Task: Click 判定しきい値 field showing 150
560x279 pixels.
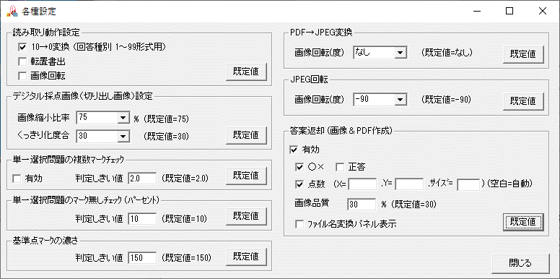Action: [142, 257]
